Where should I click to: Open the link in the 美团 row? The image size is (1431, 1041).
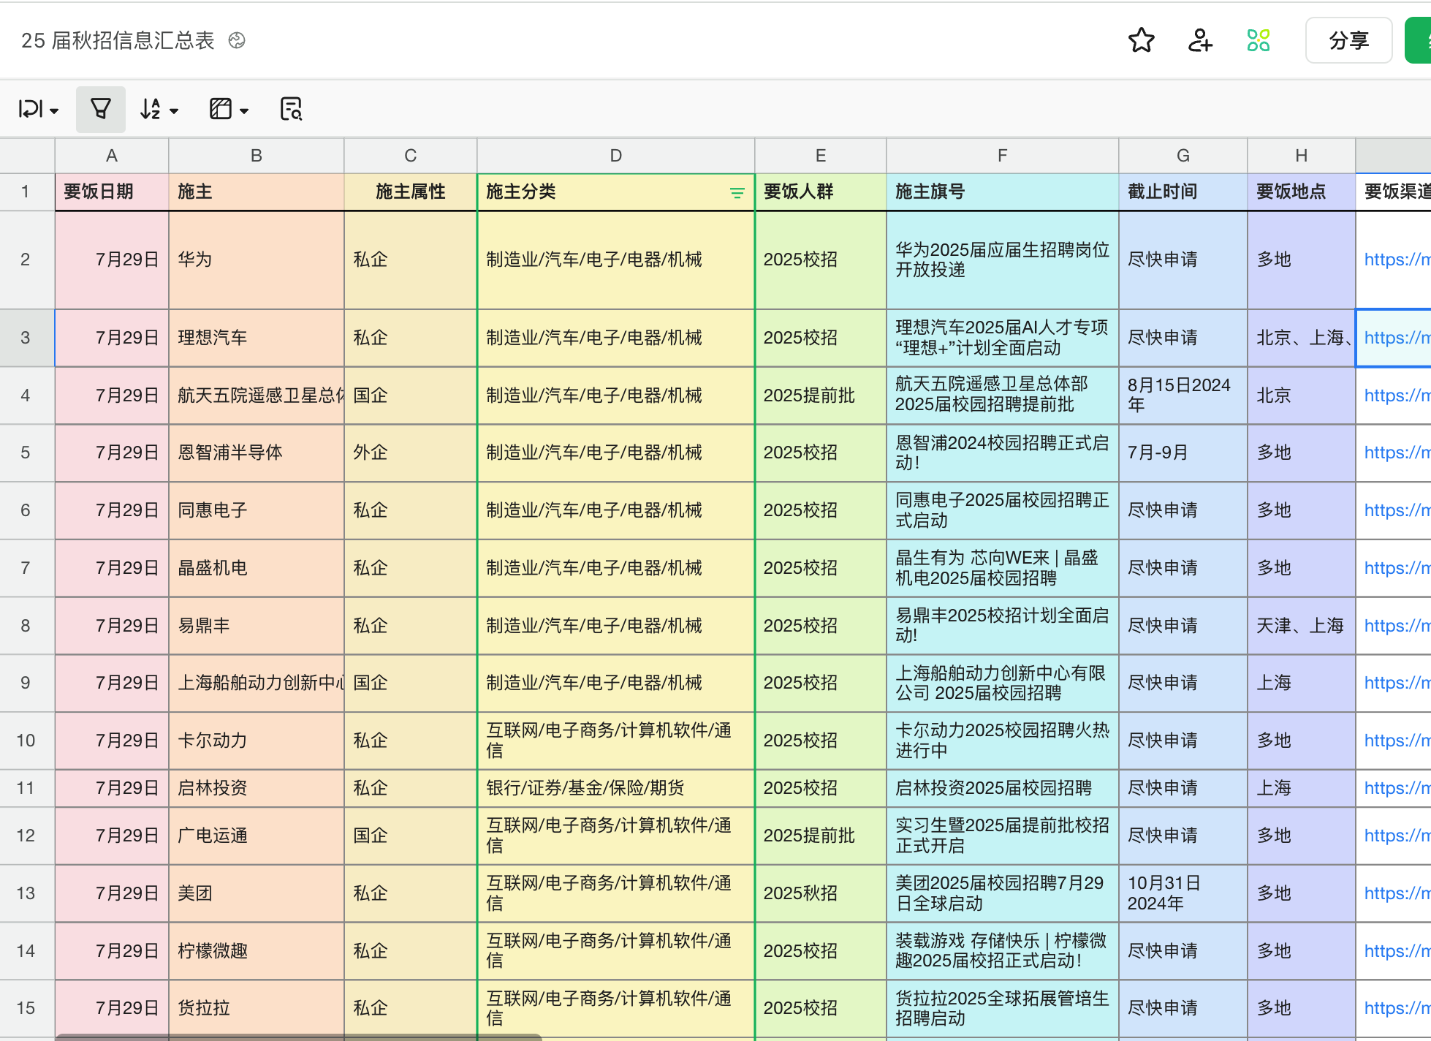pyautogui.click(x=1396, y=893)
